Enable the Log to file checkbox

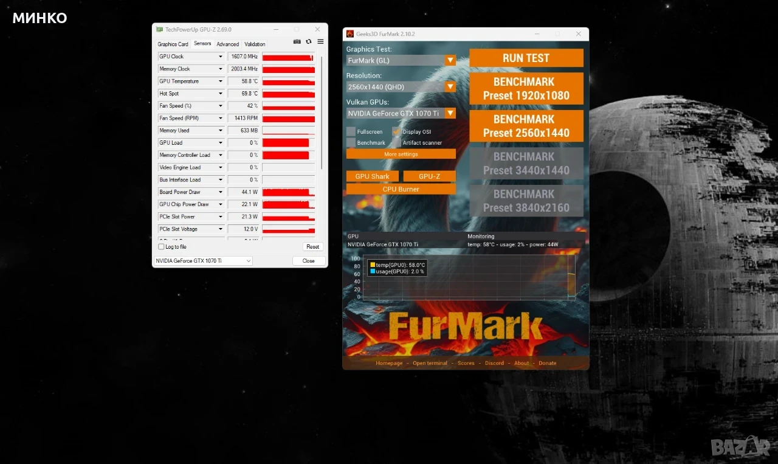[x=161, y=247]
